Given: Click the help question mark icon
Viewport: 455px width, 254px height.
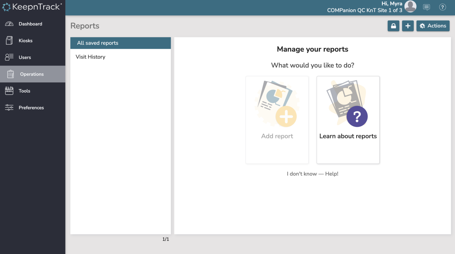Looking at the screenshot, I should point(443,7).
